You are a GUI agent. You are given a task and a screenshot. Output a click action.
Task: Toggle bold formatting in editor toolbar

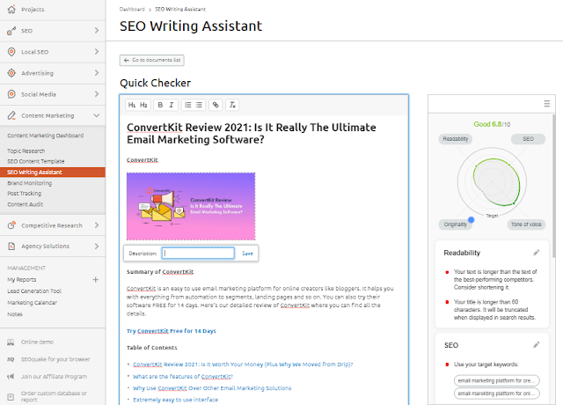(x=160, y=105)
